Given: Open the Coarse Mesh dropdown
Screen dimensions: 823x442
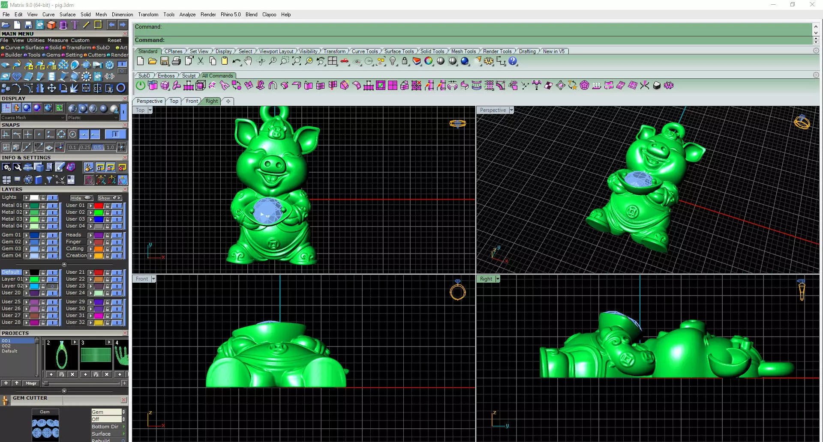Looking at the screenshot, I should (33, 117).
